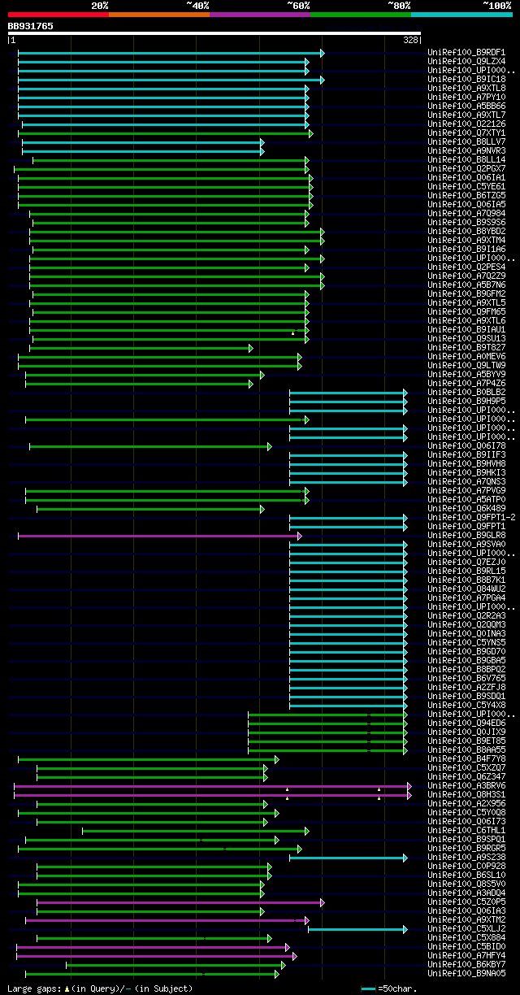Click the orange ~40% legend color segment
The width and height of the screenshot is (520, 995).
click(158, 15)
